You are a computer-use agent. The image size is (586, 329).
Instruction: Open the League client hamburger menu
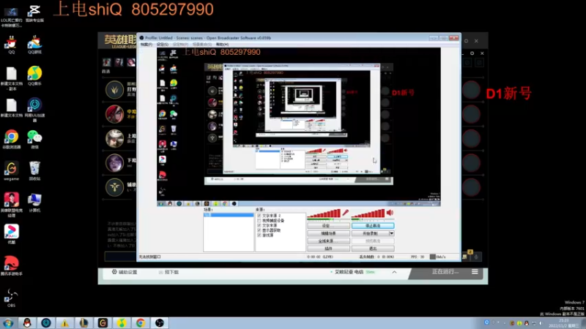click(x=475, y=272)
